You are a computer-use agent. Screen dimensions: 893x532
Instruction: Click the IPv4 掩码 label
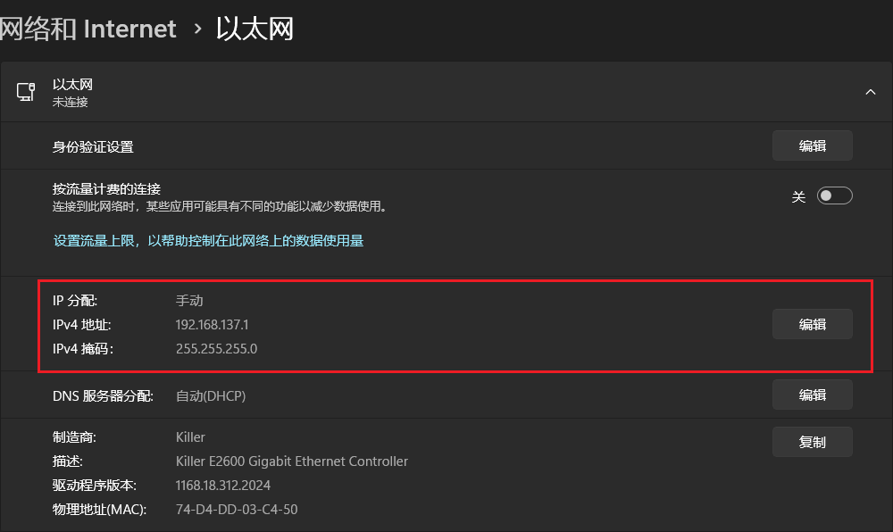82,348
